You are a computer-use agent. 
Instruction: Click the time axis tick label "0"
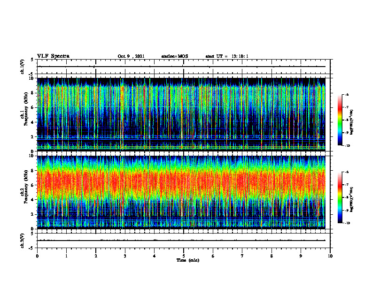pos(37,256)
